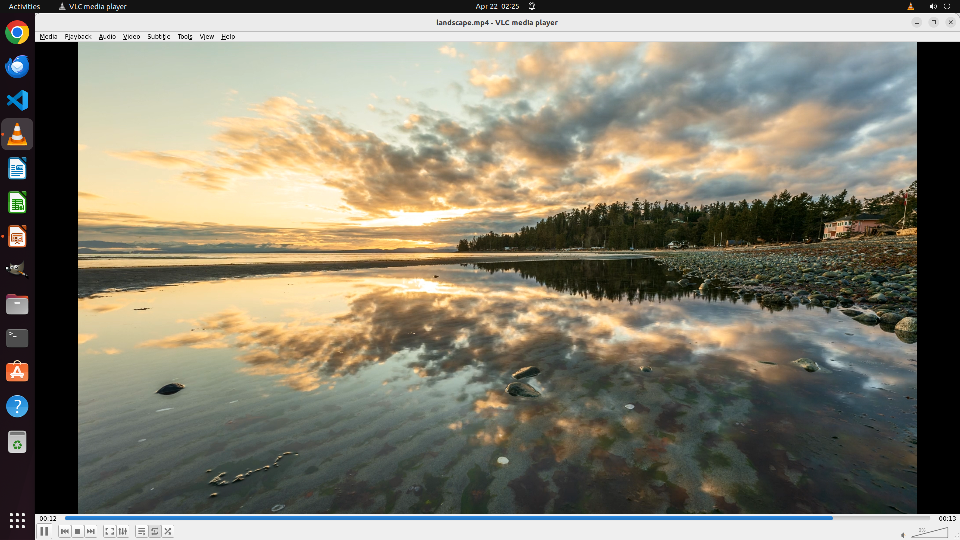Toggle fullscreen video mode
The image size is (960, 540).
click(110, 531)
